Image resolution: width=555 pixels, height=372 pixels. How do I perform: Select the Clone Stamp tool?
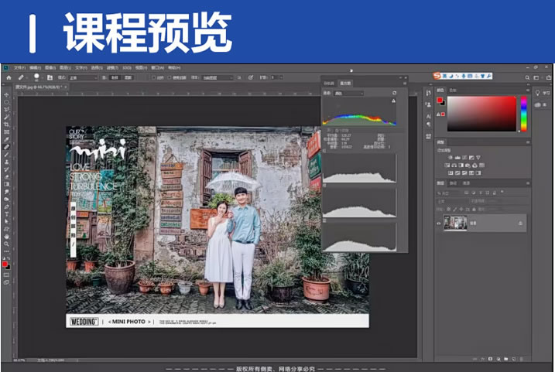pyautogui.click(x=6, y=162)
